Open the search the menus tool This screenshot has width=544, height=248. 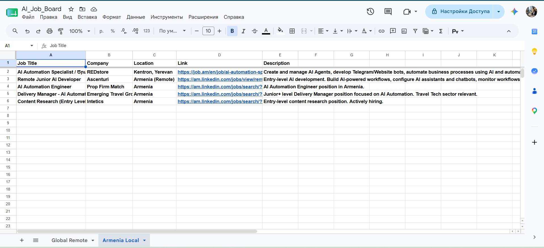(x=15, y=31)
